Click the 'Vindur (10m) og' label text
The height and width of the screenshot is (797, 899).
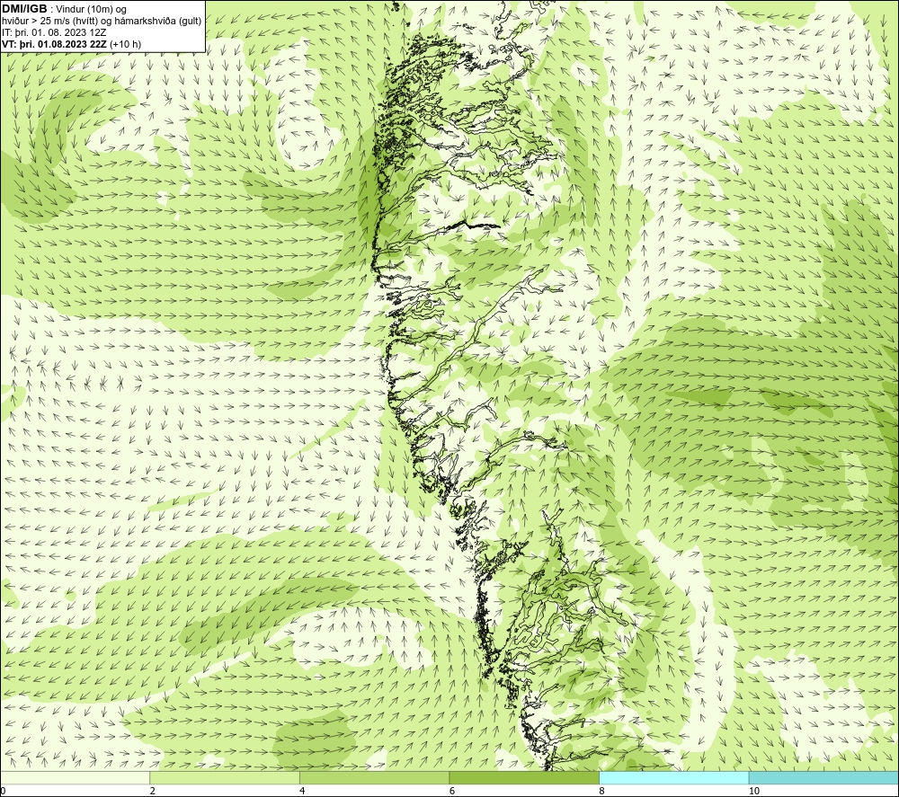coord(92,9)
